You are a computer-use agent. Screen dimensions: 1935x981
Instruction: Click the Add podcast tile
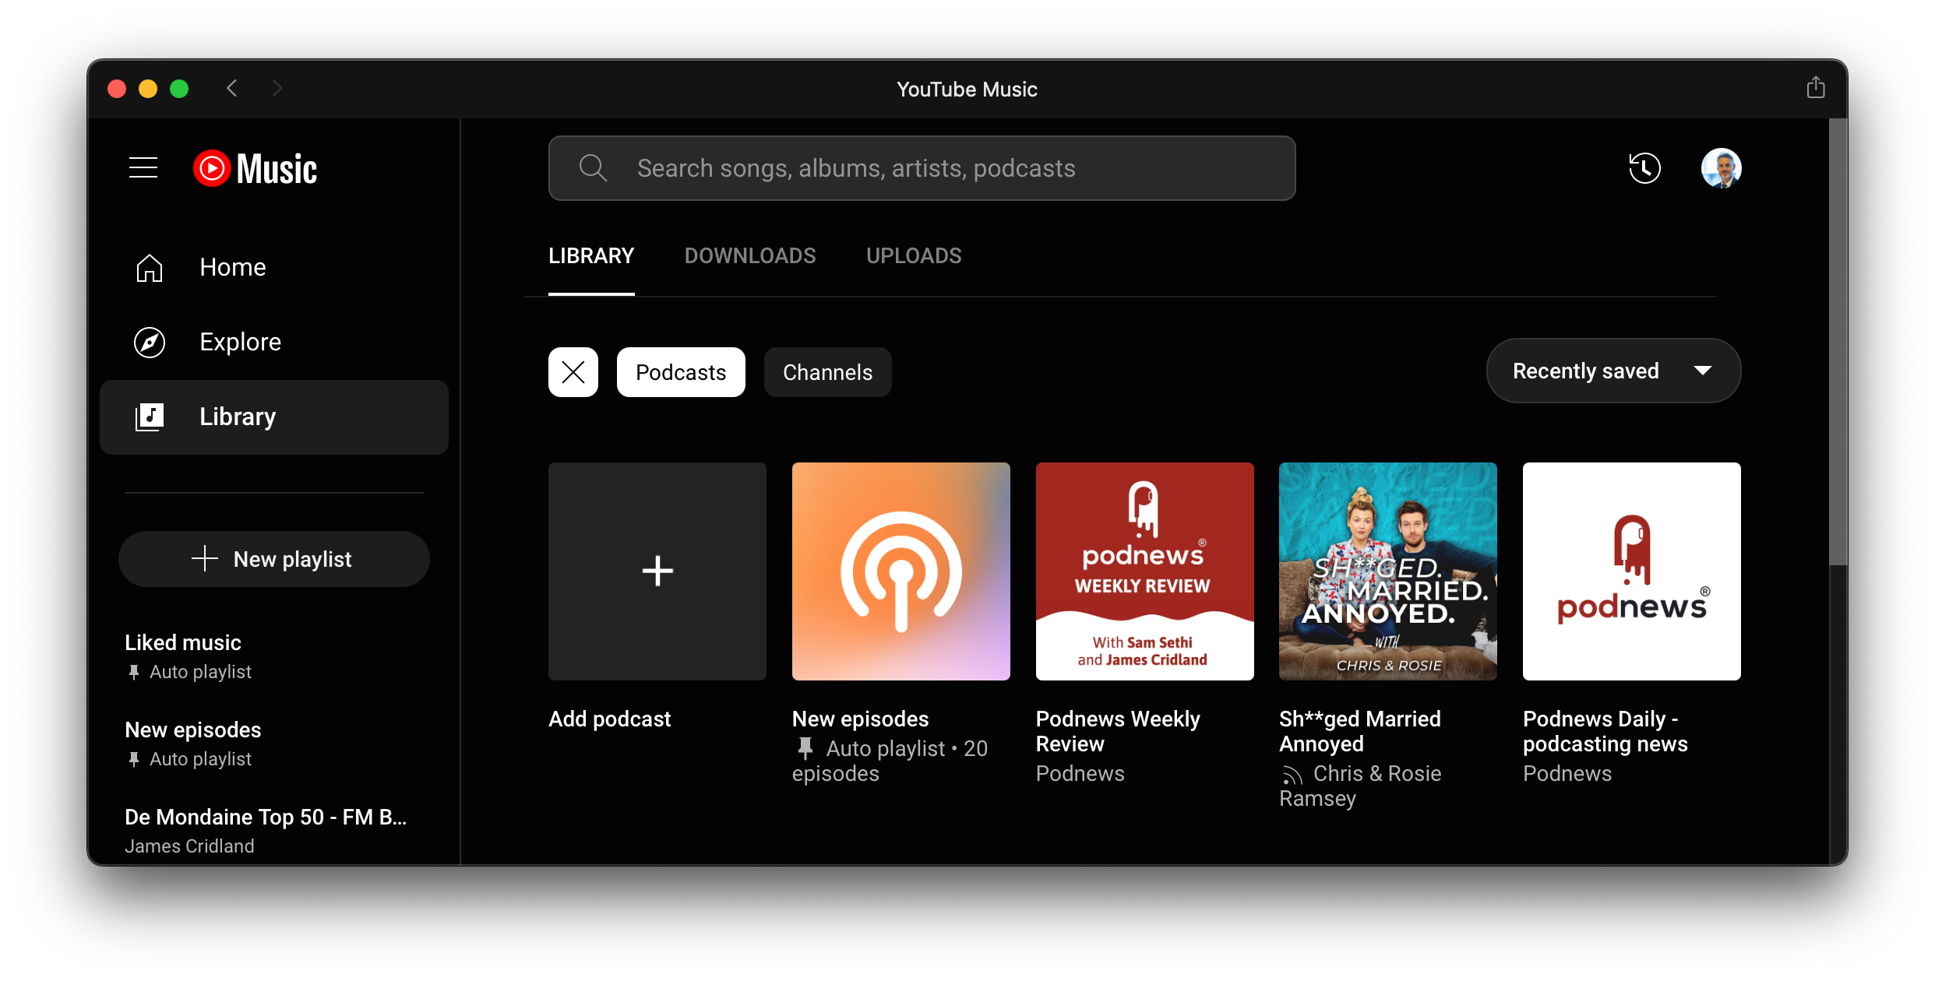tap(657, 571)
